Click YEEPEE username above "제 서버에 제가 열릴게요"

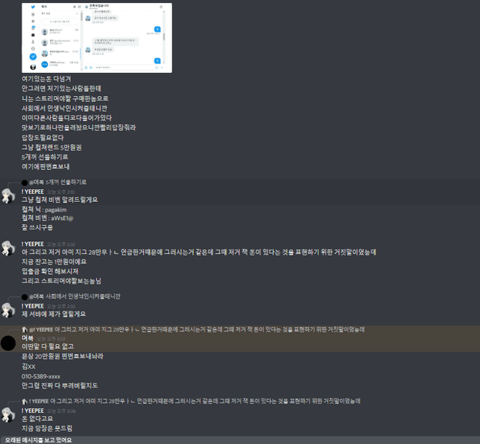click(x=33, y=306)
